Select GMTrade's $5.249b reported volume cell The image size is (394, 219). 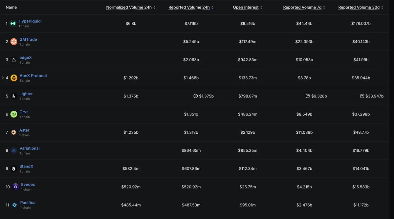(191, 42)
